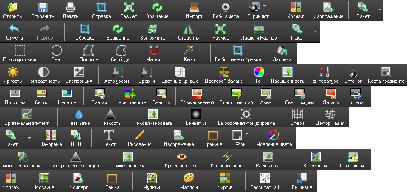Apply the Сепия filter
Viewport: 407px width, 192px height.
pos(41,93)
